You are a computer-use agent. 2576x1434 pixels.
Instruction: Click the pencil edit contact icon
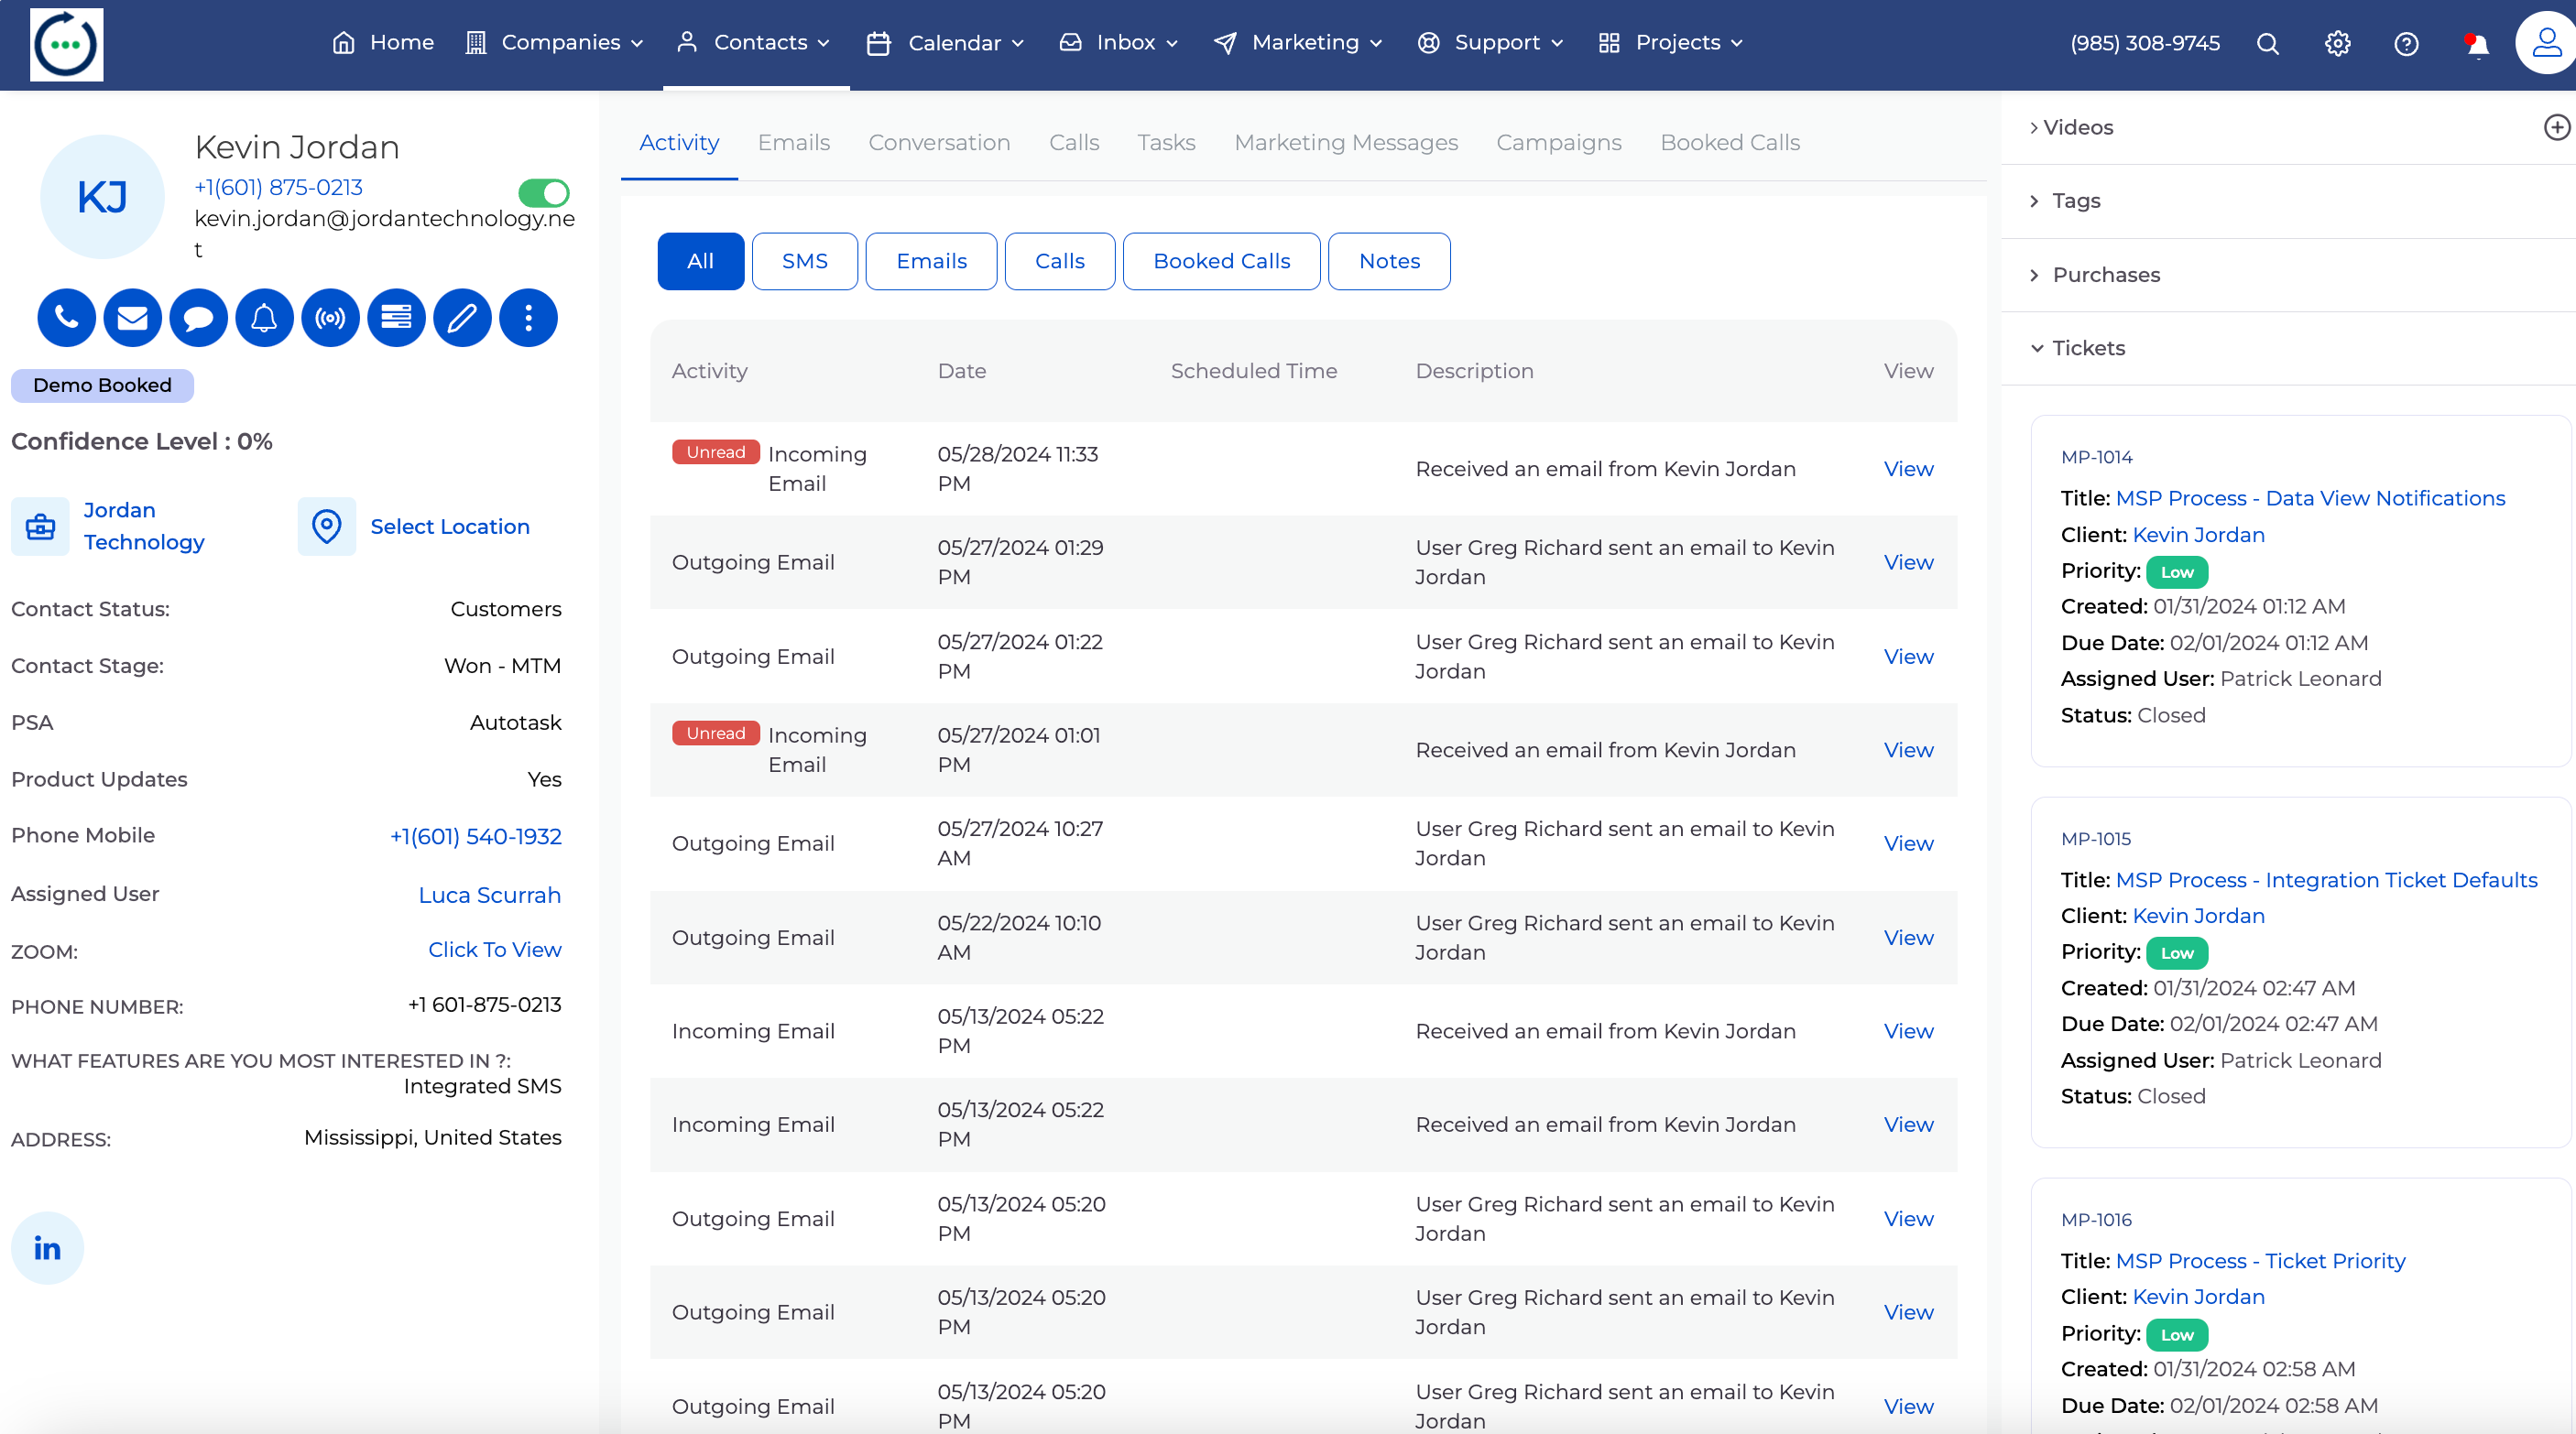pyautogui.click(x=462, y=318)
